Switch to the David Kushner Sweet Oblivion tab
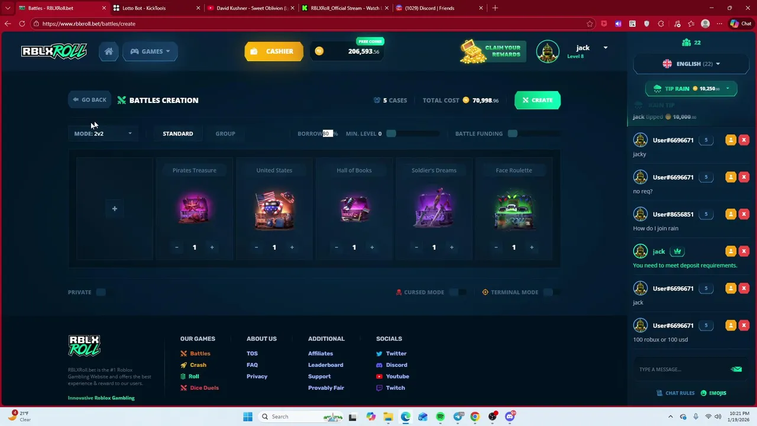The image size is (757, 426). click(x=251, y=8)
